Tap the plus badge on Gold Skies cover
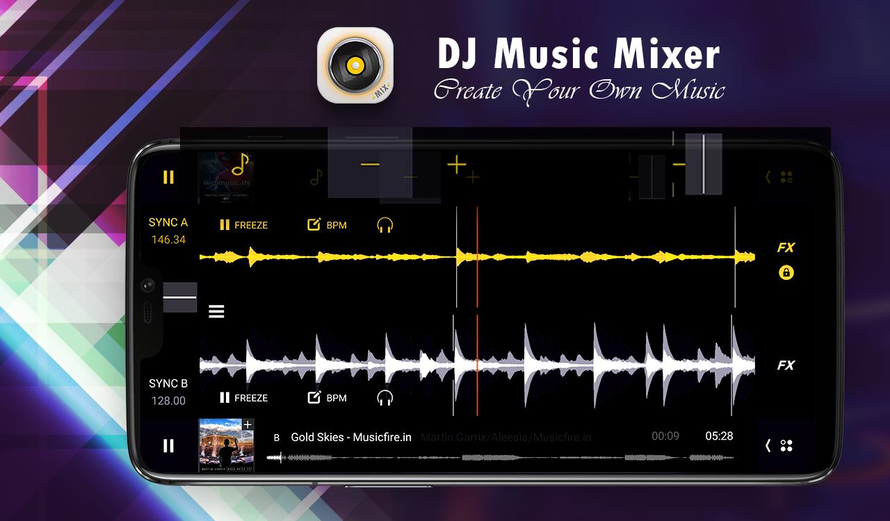 248,424
